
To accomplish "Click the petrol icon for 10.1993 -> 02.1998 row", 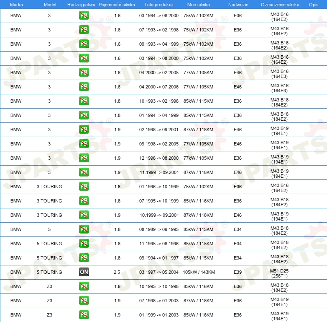I will coord(84,101).
